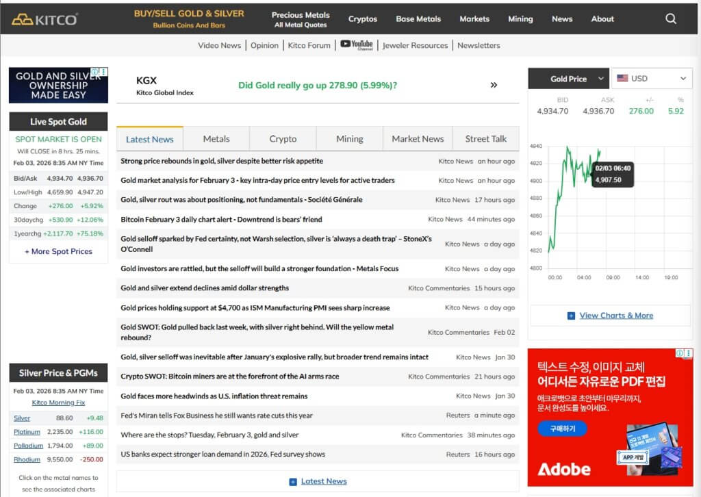Open the Precious Metals menu
This screenshot has height=497, width=701.
(301, 19)
